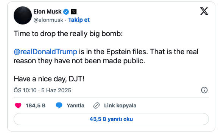Like the post with heart icon
Screen dimensions: 218x136
click(18, 105)
